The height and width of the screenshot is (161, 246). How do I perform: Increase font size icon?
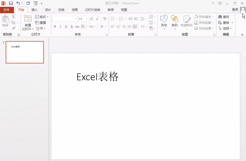pos(92,19)
